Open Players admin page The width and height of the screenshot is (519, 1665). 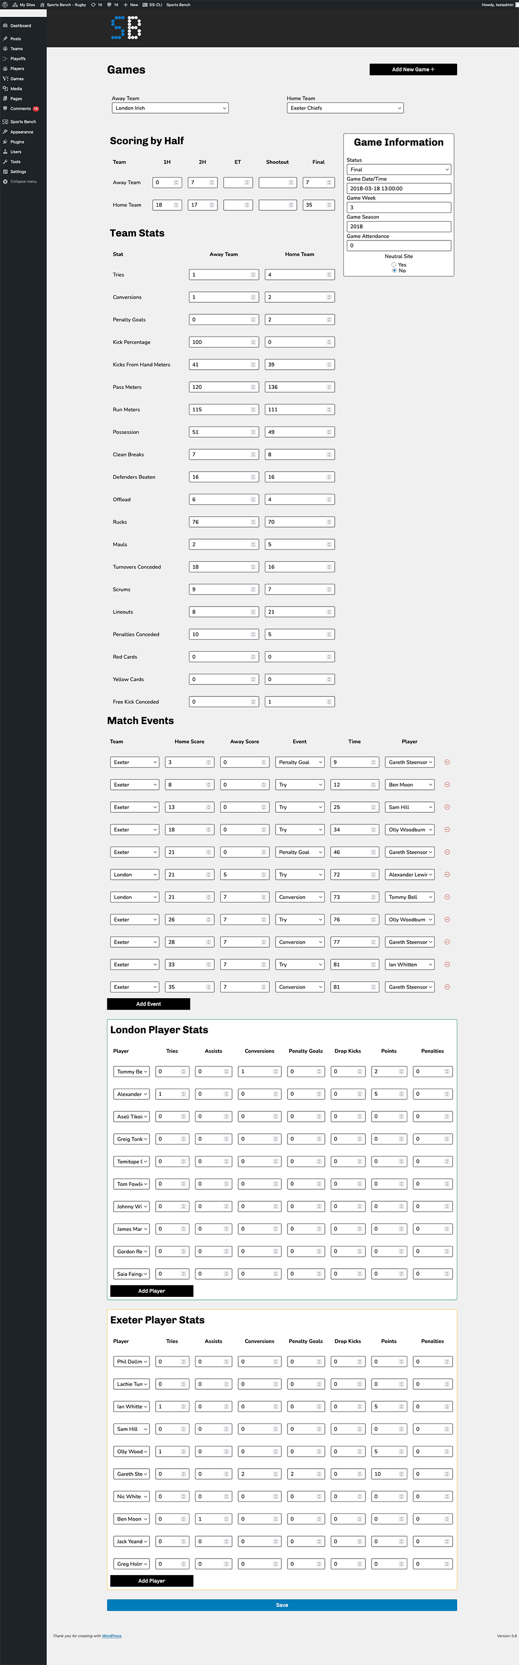pyautogui.click(x=17, y=69)
